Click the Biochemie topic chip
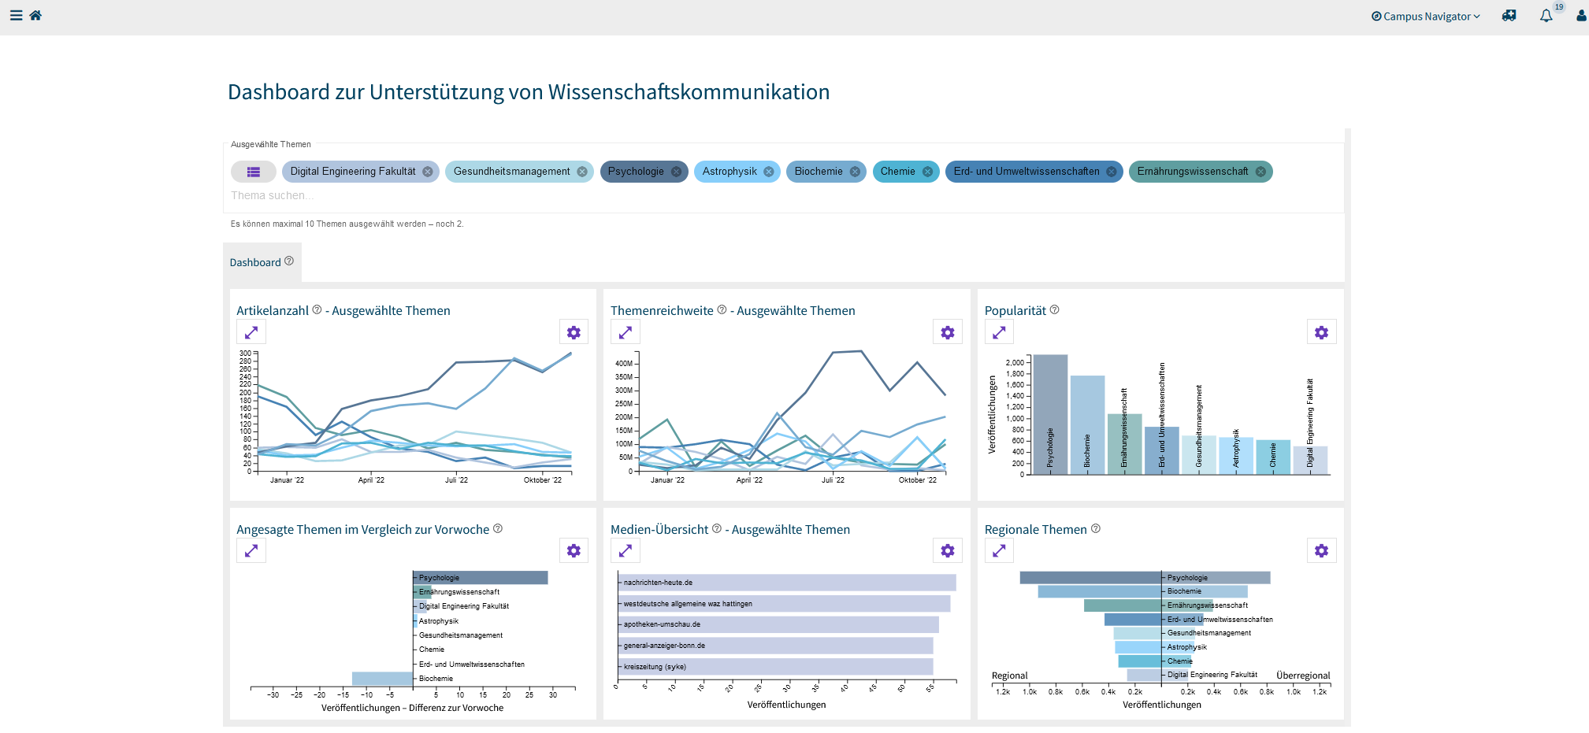The width and height of the screenshot is (1589, 733). click(x=818, y=172)
